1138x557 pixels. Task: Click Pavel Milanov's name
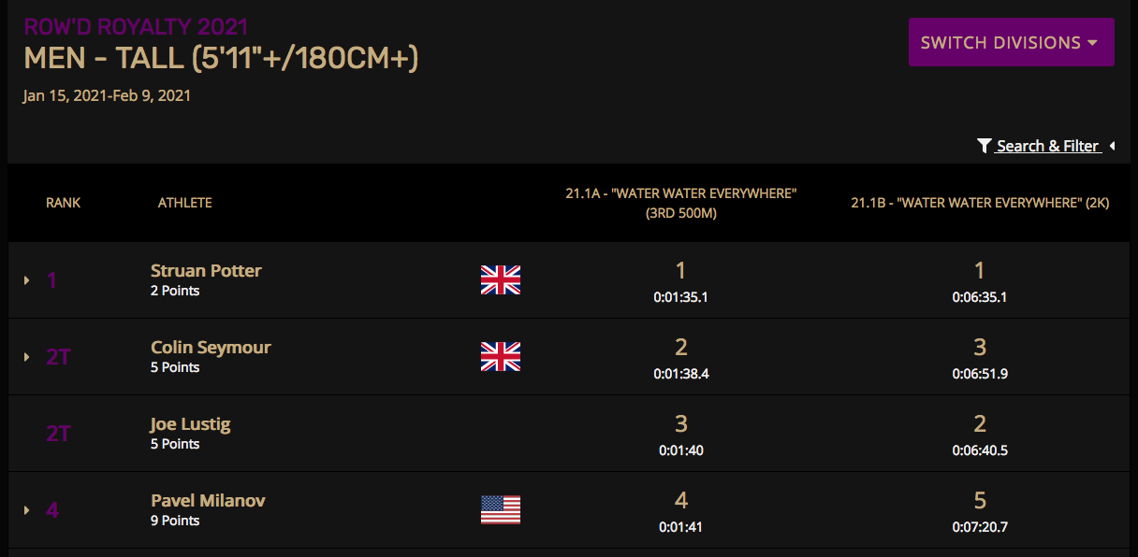tap(208, 501)
